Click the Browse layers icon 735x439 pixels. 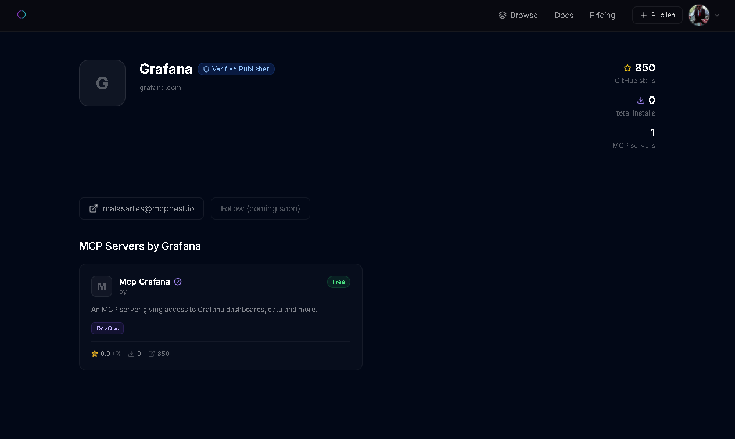coord(503,15)
